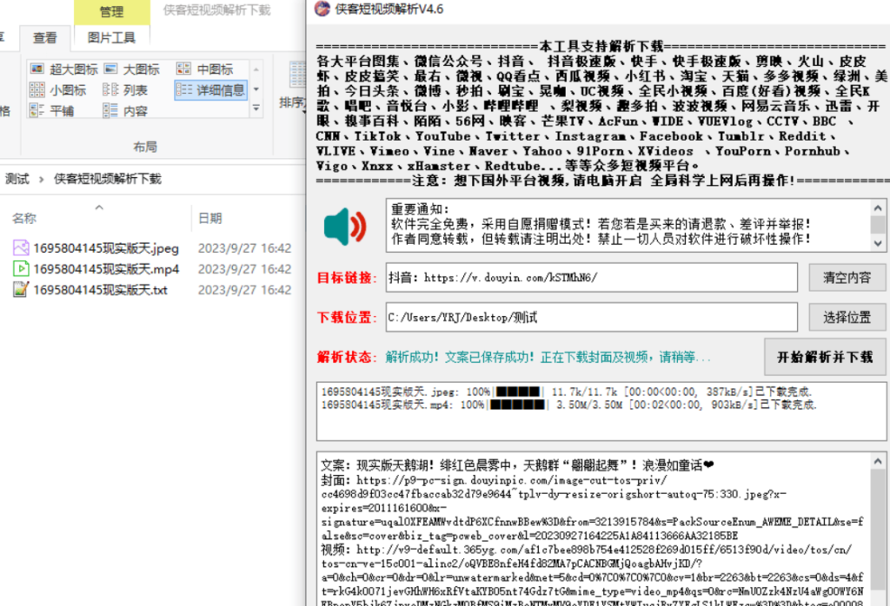This screenshot has width=890, height=606.
Task: Switch to 小图标 small icons view
Action: click(x=58, y=90)
